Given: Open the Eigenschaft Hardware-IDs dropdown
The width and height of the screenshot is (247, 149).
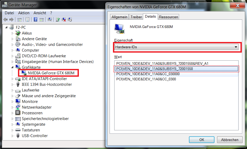Looking at the screenshot, I should click(176, 47).
